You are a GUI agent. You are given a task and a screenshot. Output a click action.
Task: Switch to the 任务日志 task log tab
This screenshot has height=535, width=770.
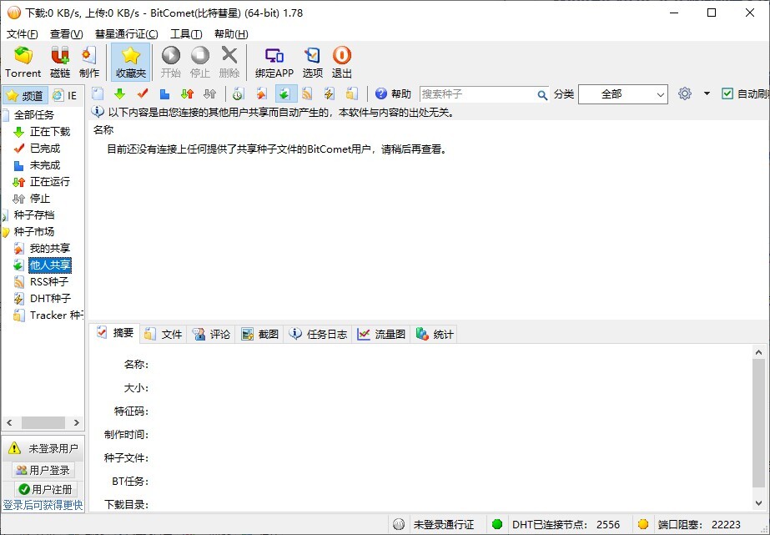318,335
